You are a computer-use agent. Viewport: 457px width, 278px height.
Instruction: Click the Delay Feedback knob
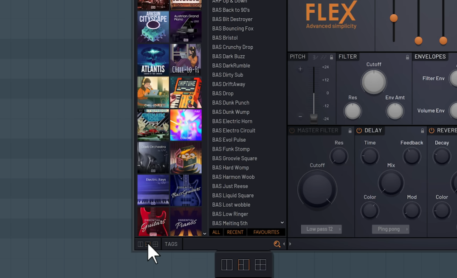412,156
